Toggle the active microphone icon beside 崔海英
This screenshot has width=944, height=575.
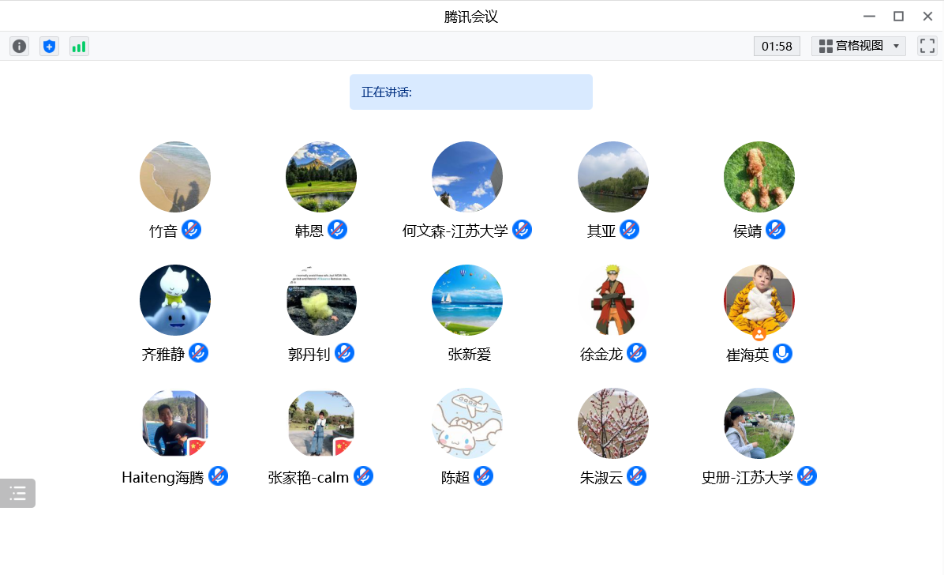(x=782, y=353)
